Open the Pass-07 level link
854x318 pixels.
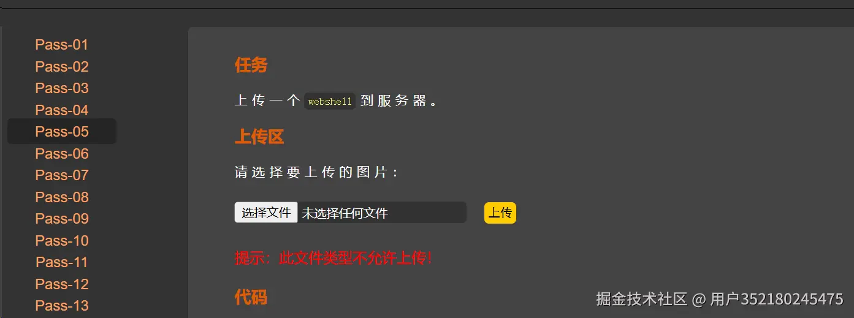click(61, 175)
